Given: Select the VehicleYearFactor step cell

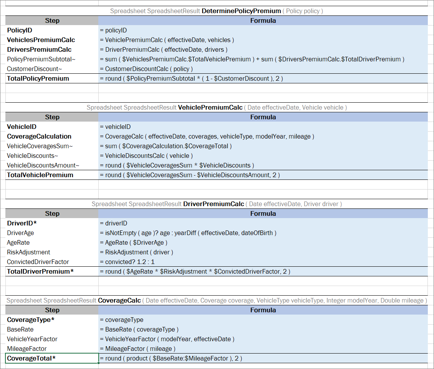Looking at the screenshot, I should tap(52, 339).
